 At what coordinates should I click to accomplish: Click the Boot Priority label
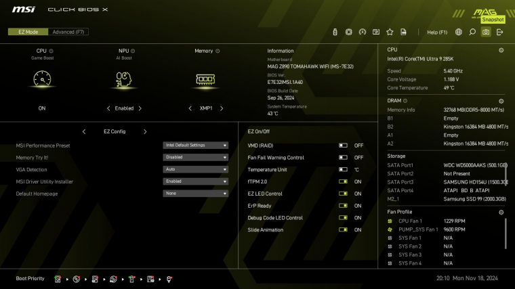coord(30,278)
